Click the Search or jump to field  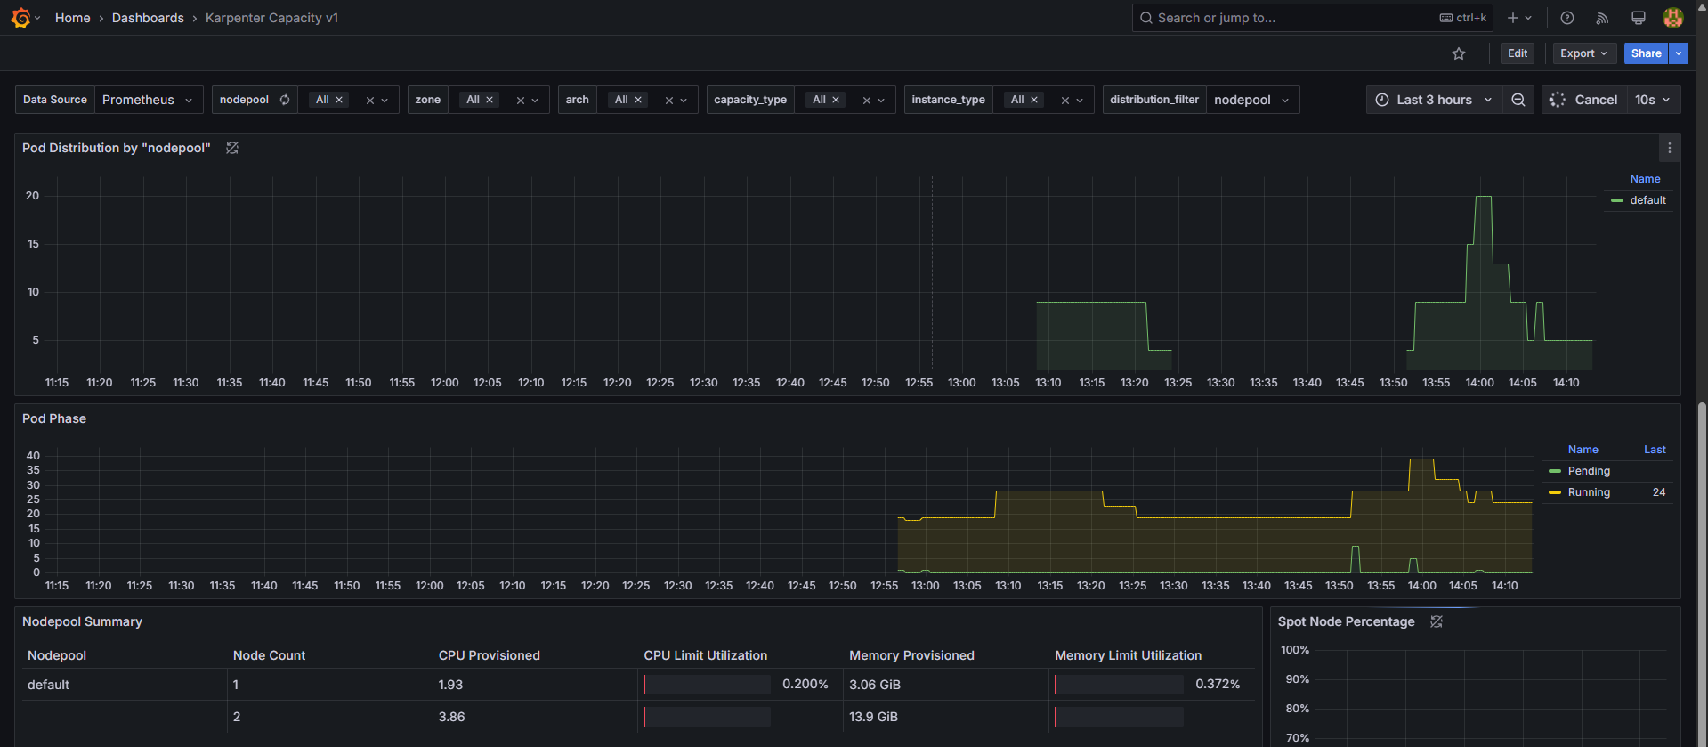coord(1312,18)
